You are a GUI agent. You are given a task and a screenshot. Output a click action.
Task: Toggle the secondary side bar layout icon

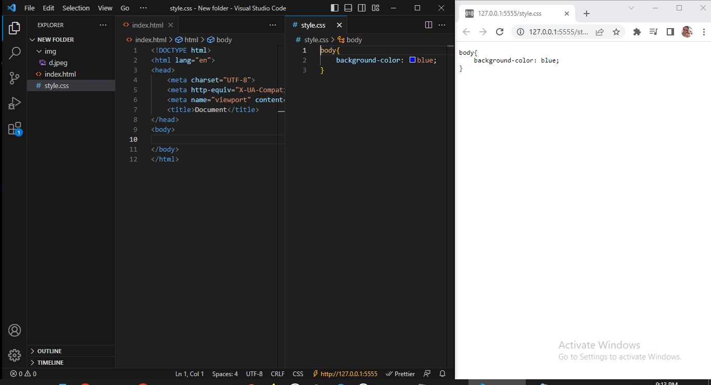[x=362, y=8]
